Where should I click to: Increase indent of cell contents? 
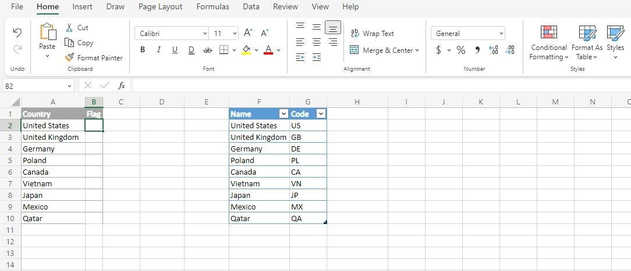[x=317, y=57]
